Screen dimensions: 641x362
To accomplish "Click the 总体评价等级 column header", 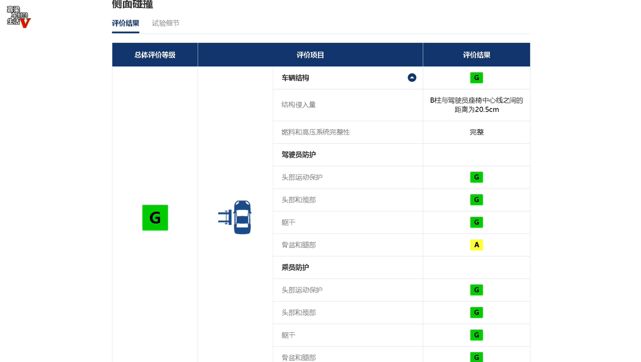I will pyautogui.click(x=155, y=55).
